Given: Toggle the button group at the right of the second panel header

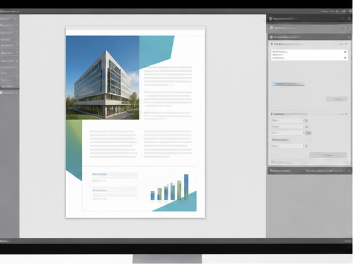Looking at the screenshot, I should click(345, 28).
